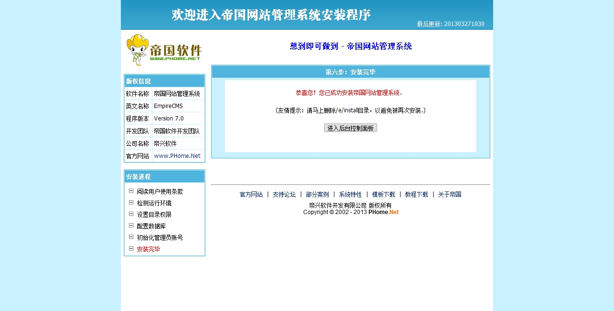Click the 帝国软件开发团队 cell
614x311 pixels.
pyautogui.click(x=178, y=131)
